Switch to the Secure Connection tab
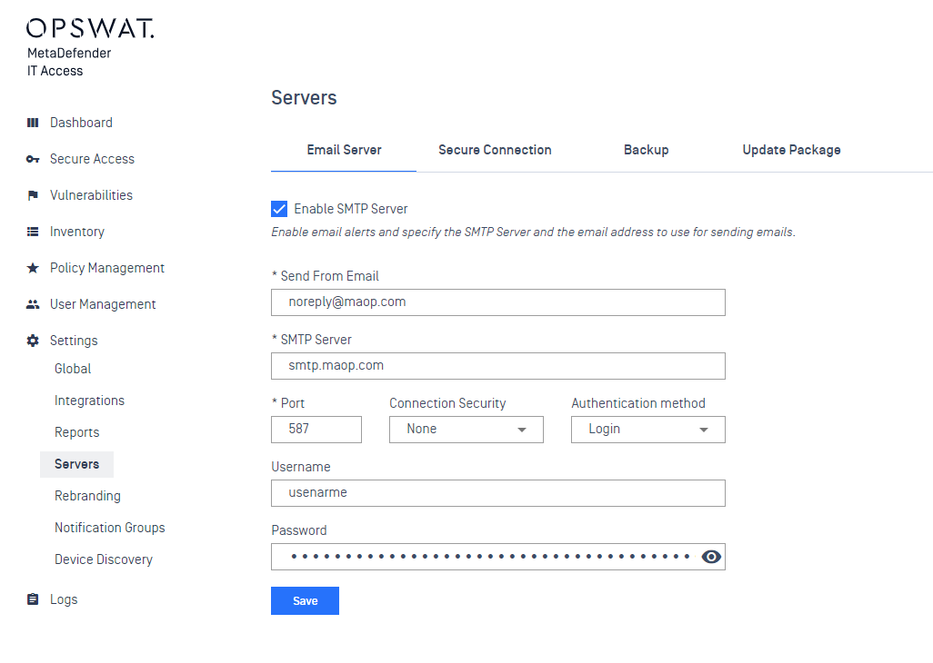The height and width of the screenshot is (663, 933). pos(495,150)
